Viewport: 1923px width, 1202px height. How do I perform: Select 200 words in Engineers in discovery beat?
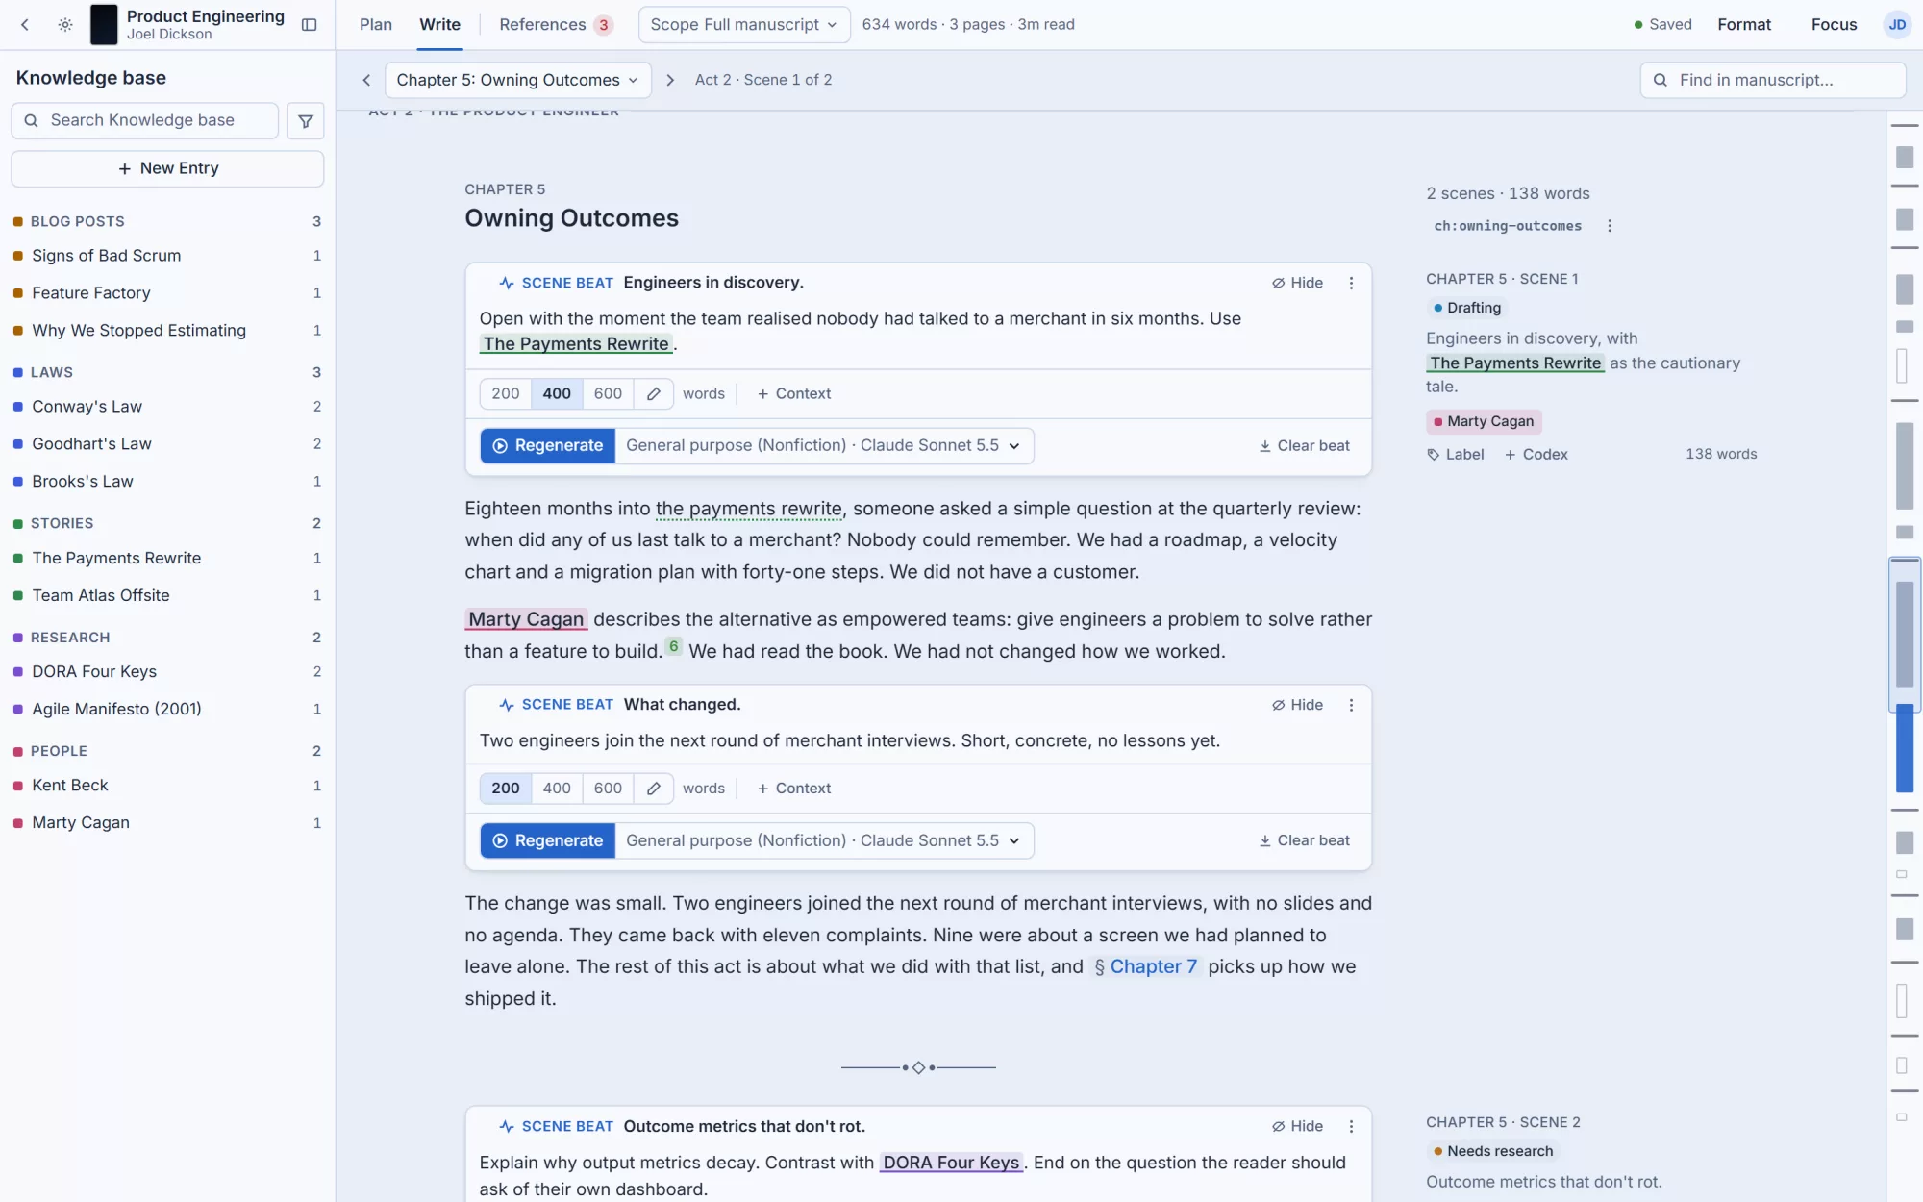pos(506,393)
